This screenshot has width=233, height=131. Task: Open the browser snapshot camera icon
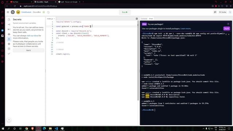(x=213, y=6)
